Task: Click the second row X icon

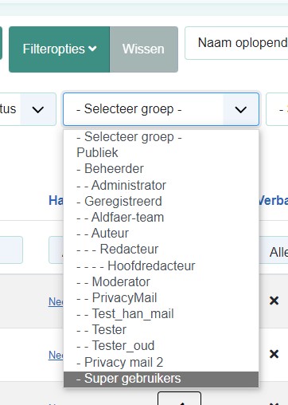Action: (274, 354)
